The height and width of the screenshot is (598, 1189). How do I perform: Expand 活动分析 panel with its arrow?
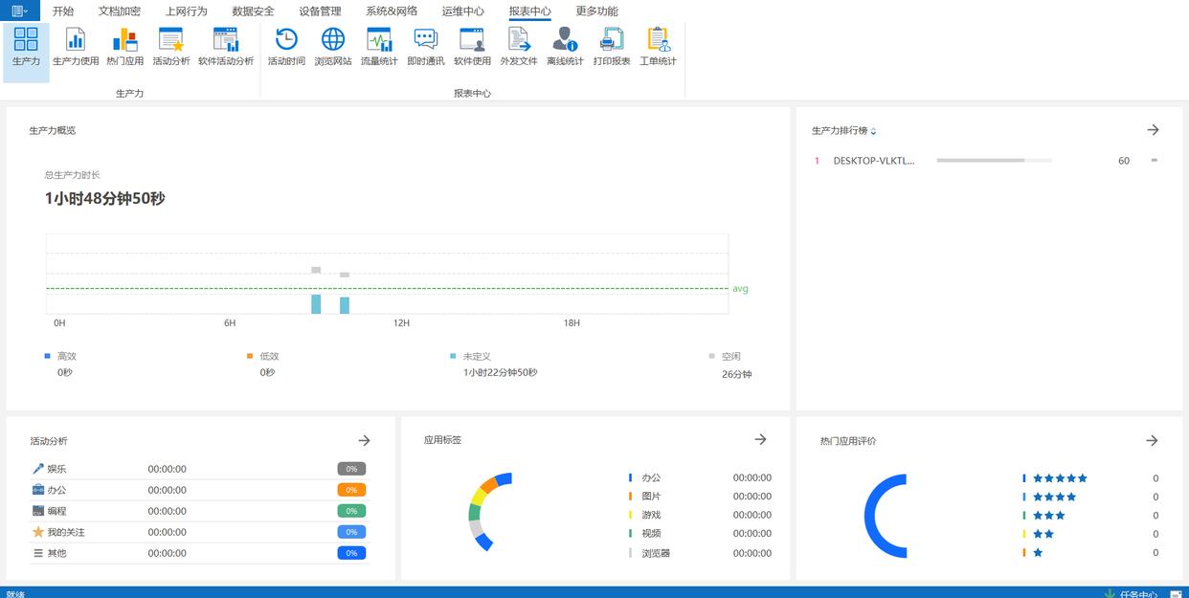[x=364, y=440]
